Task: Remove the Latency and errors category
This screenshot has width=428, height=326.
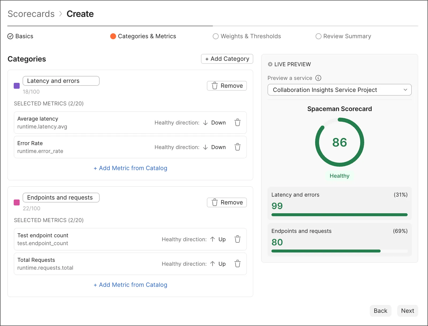Action: (x=227, y=86)
